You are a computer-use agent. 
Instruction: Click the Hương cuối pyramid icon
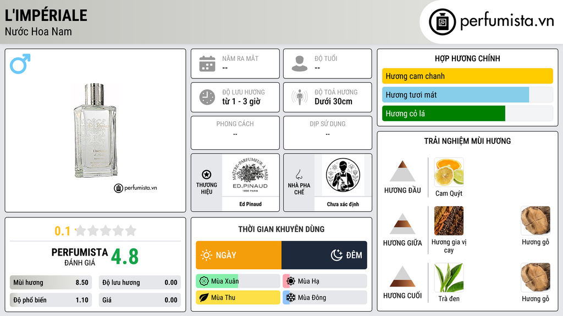402,276
